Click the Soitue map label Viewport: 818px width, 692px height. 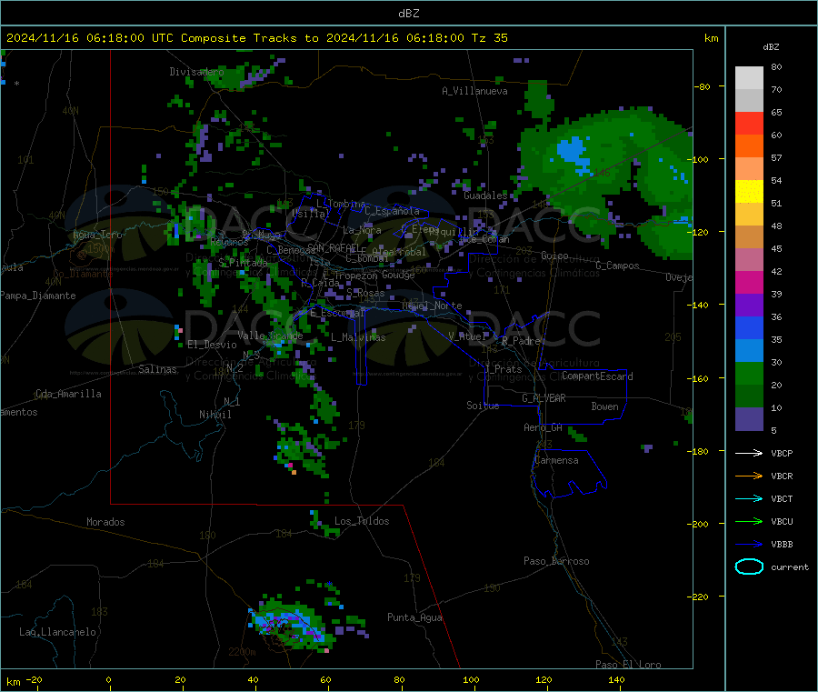pyautogui.click(x=483, y=406)
